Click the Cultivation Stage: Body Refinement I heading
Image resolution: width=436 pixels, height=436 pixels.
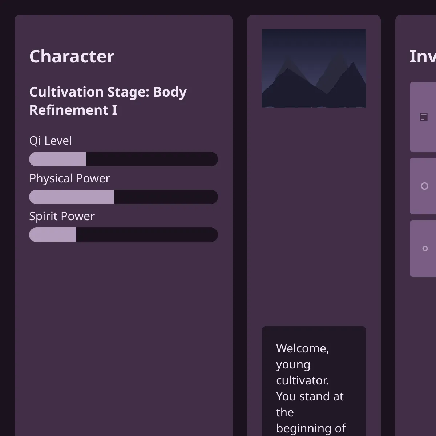(108, 101)
